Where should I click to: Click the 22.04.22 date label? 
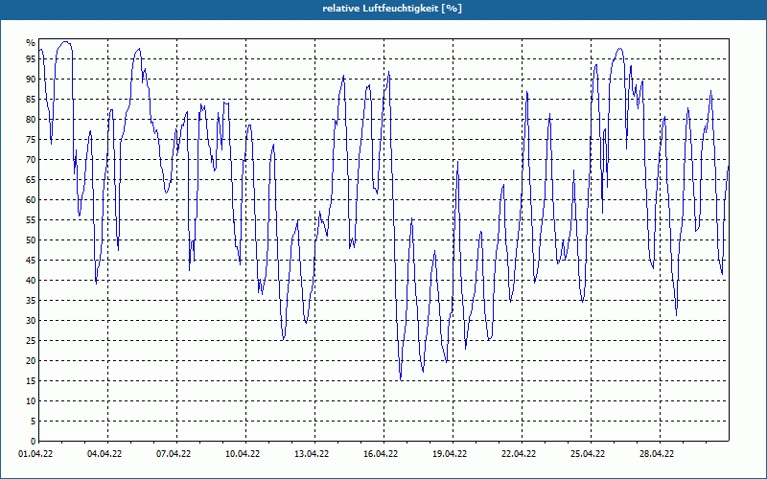pyautogui.click(x=519, y=454)
